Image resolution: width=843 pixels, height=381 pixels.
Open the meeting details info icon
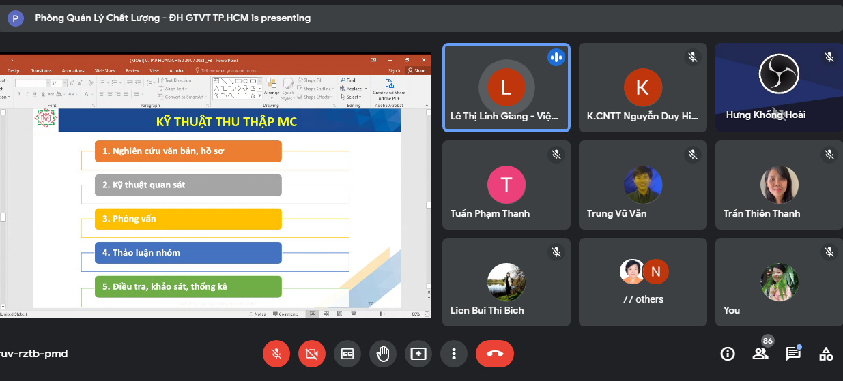(x=728, y=354)
